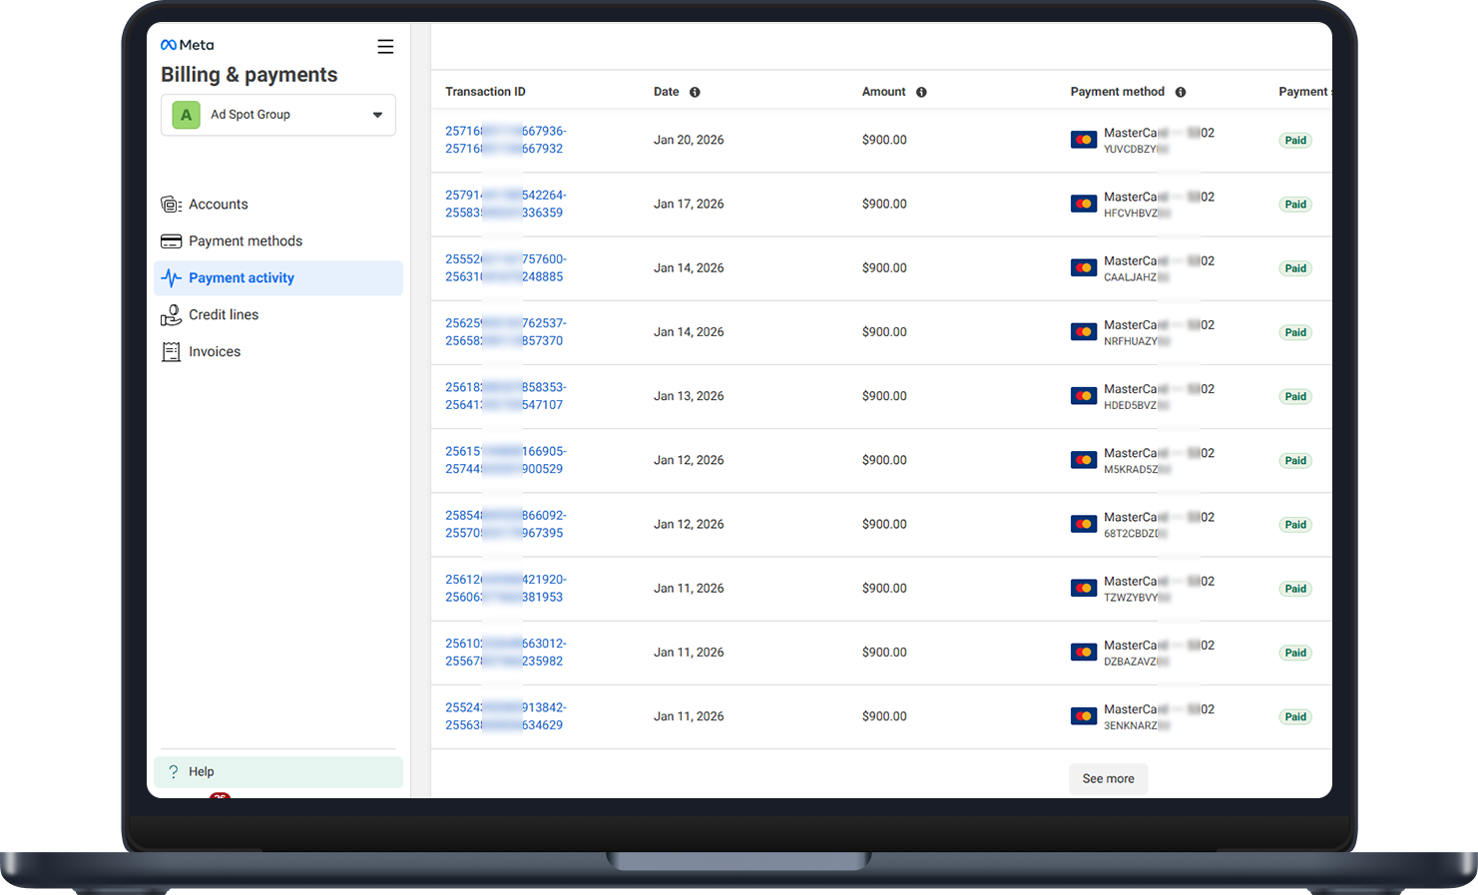Image resolution: width=1478 pixels, height=895 pixels.
Task: Click the Invoices receipt icon
Action: click(x=171, y=352)
